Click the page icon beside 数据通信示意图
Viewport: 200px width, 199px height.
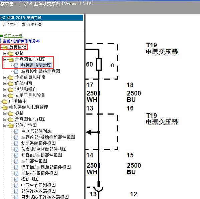16,65
